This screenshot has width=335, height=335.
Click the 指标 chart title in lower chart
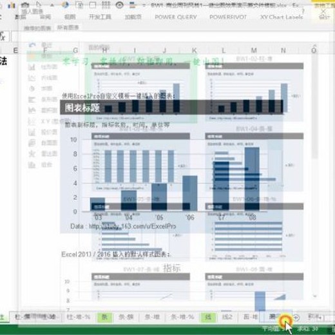click(172, 268)
